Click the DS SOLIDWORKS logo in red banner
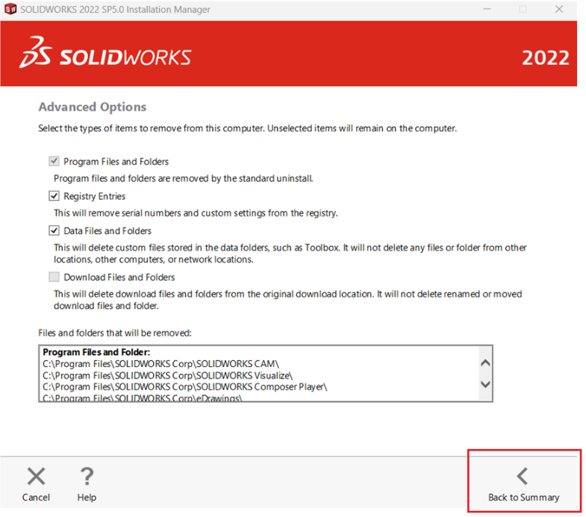Image resolution: width=586 pixels, height=517 pixels. point(105,54)
